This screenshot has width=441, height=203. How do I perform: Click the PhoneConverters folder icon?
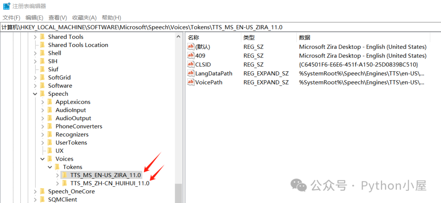point(50,126)
